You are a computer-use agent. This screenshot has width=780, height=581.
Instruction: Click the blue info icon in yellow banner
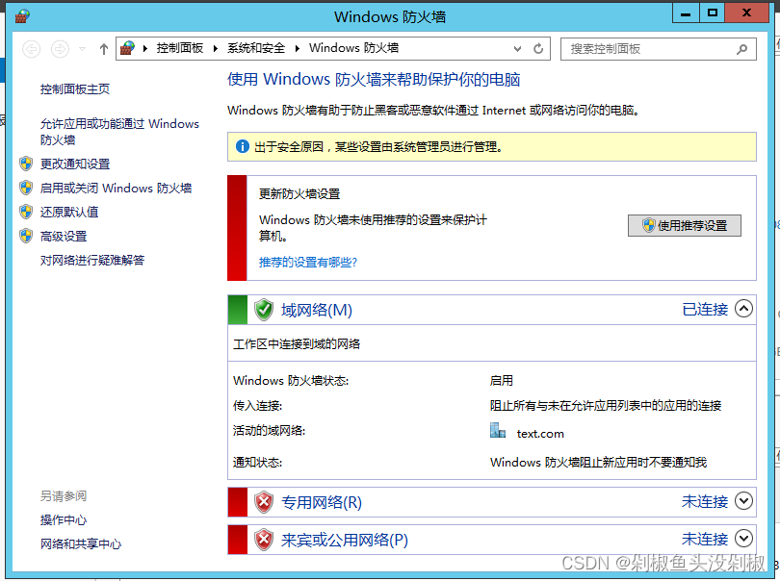coord(243,146)
